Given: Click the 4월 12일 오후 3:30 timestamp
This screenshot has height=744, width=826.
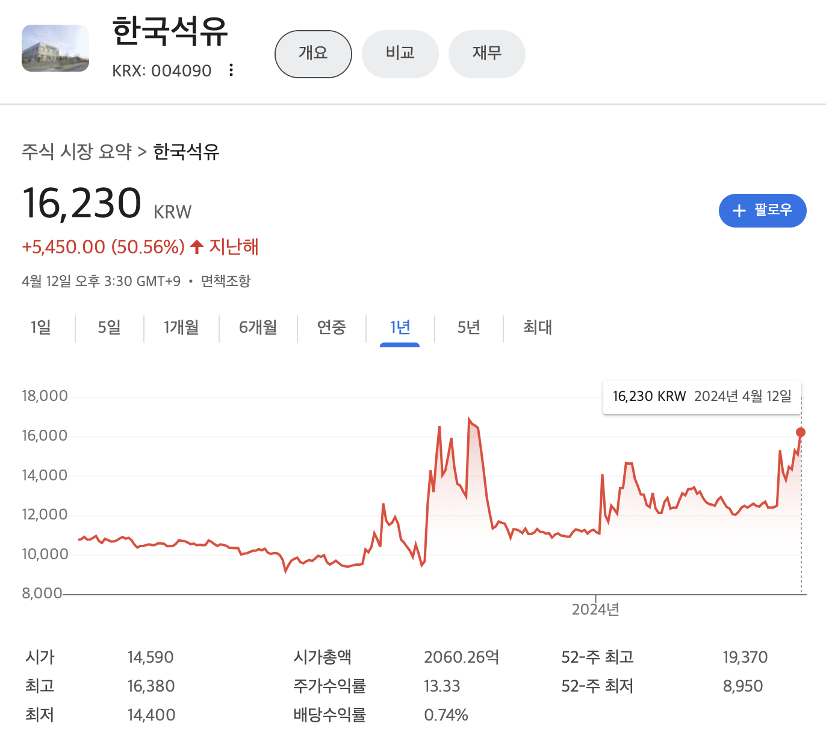Looking at the screenshot, I should (101, 281).
